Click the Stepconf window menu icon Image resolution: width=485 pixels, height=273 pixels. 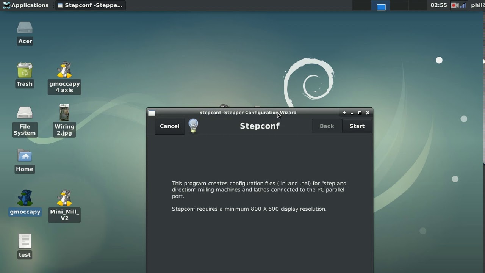point(152,113)
